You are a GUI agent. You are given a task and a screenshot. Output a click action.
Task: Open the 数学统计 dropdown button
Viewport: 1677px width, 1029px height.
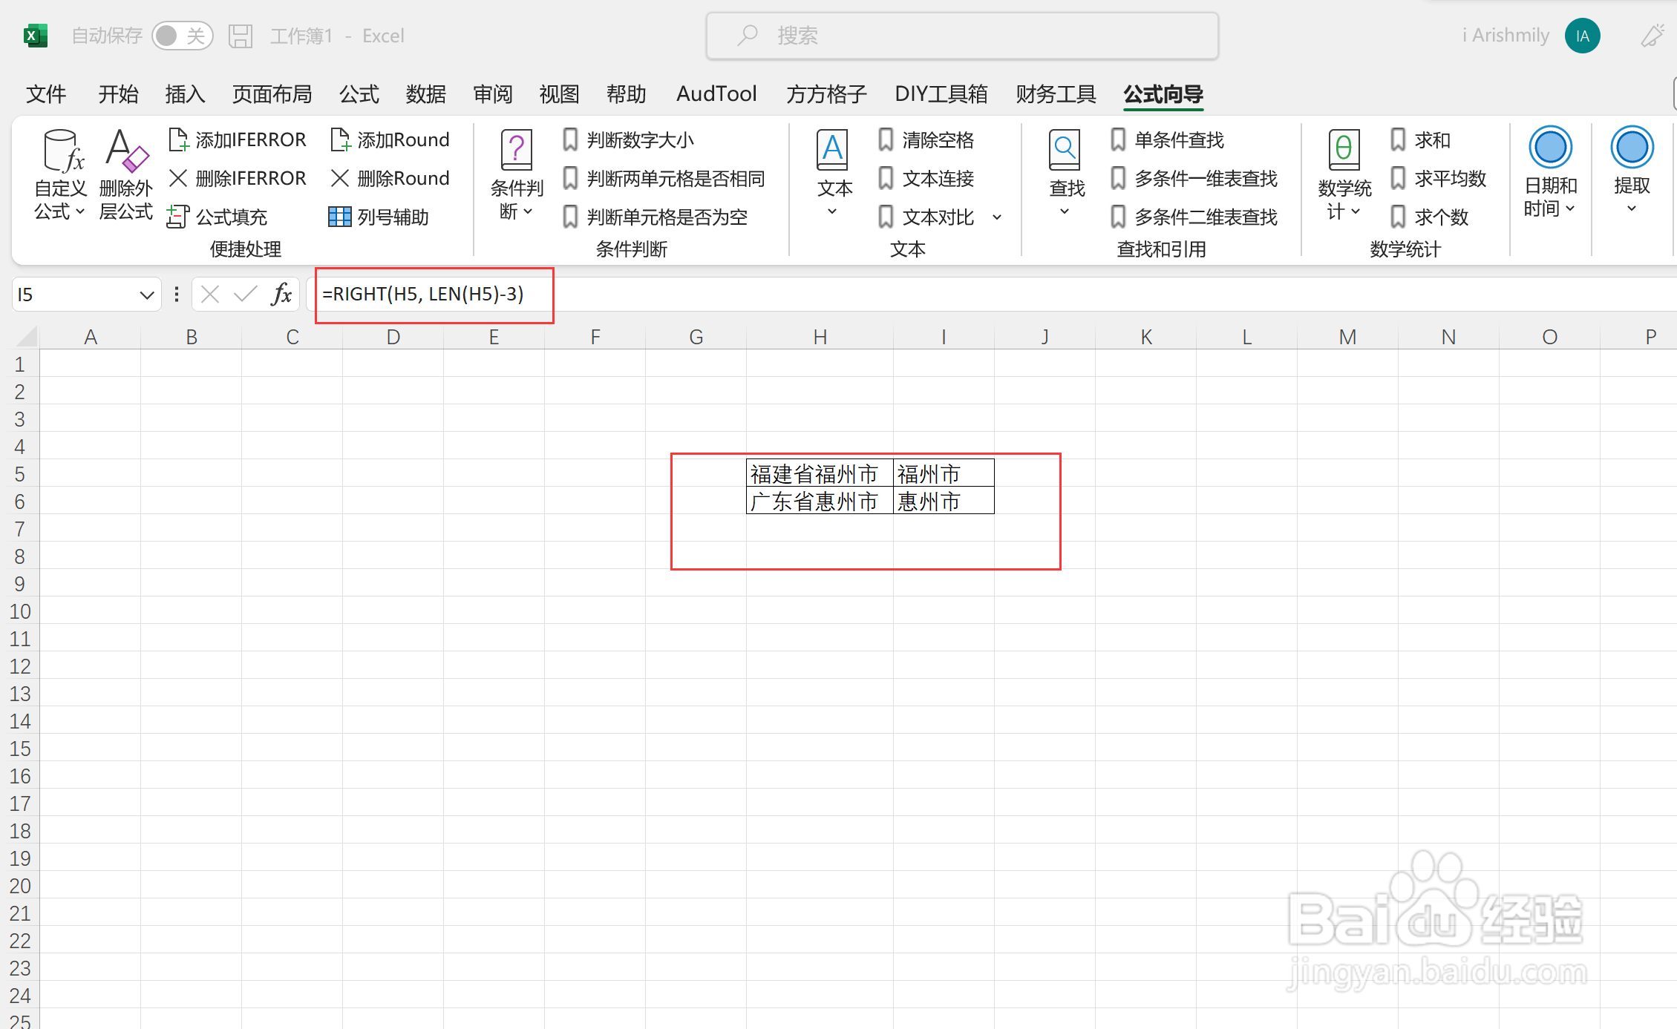(x=1344, y=175)
